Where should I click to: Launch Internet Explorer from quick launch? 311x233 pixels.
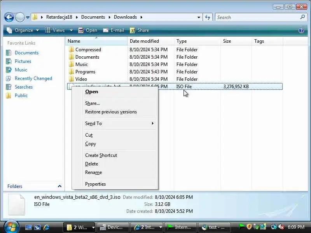click(46, 227)
